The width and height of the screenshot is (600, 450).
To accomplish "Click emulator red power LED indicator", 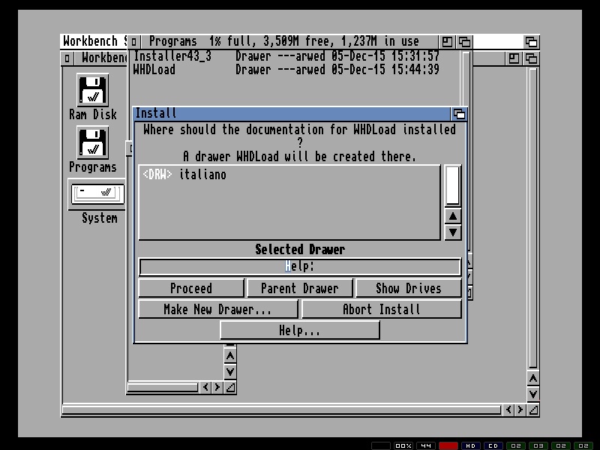I will coord(448,445).
